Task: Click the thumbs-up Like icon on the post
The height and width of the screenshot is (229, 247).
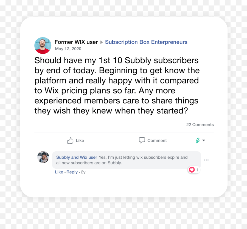Action: [x=70, y=141]
